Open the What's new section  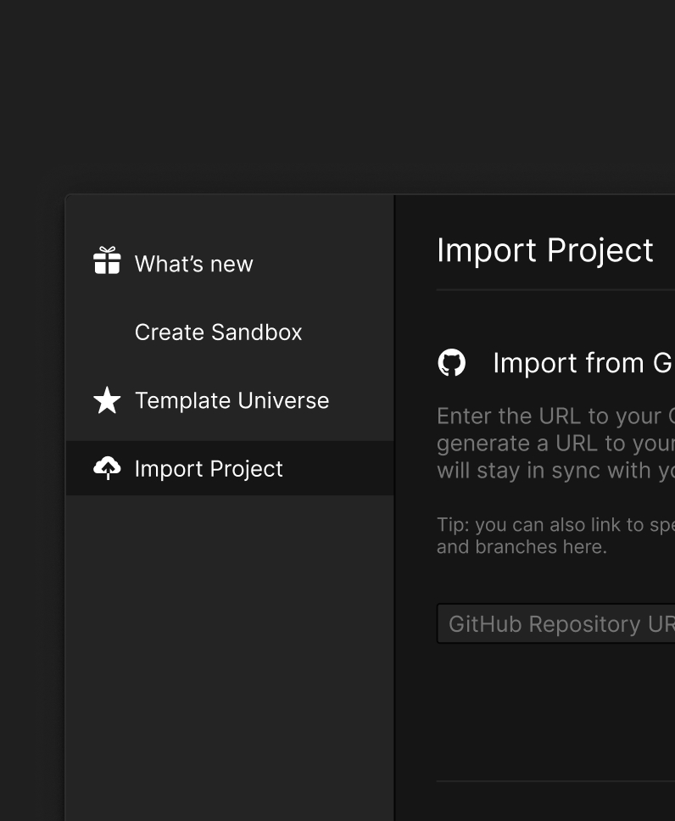pos(193,264)
